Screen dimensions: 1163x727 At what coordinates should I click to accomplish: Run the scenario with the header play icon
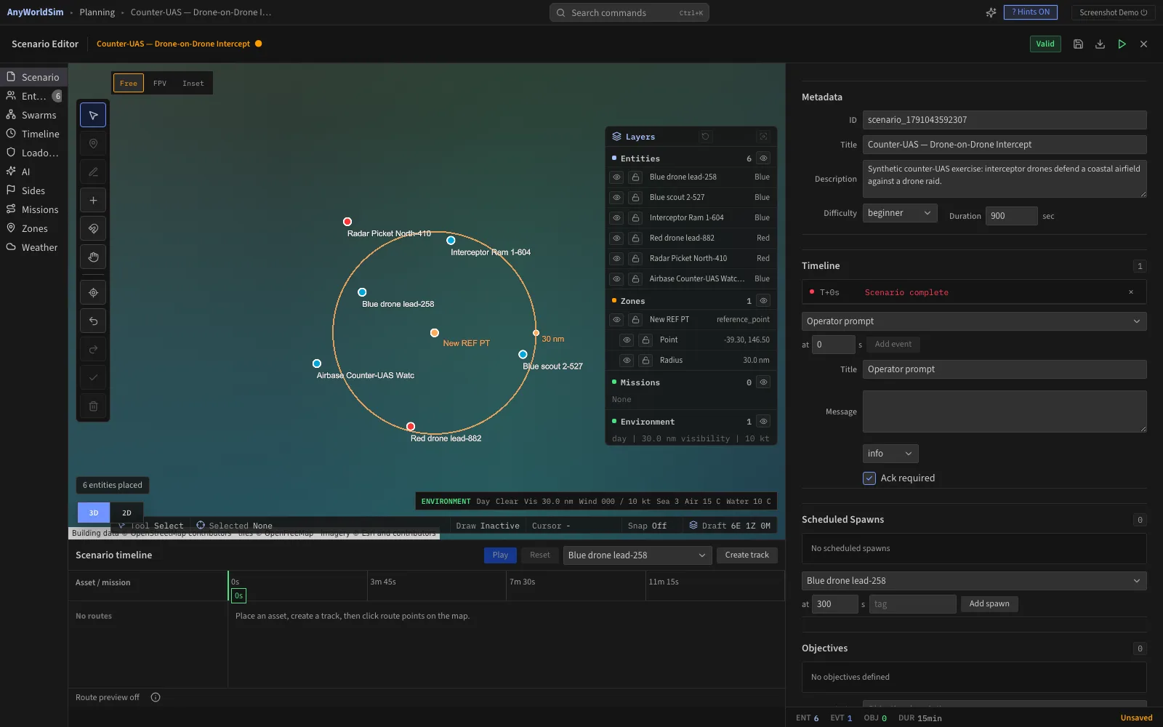pyautogui.click(x=1122, y=44)
